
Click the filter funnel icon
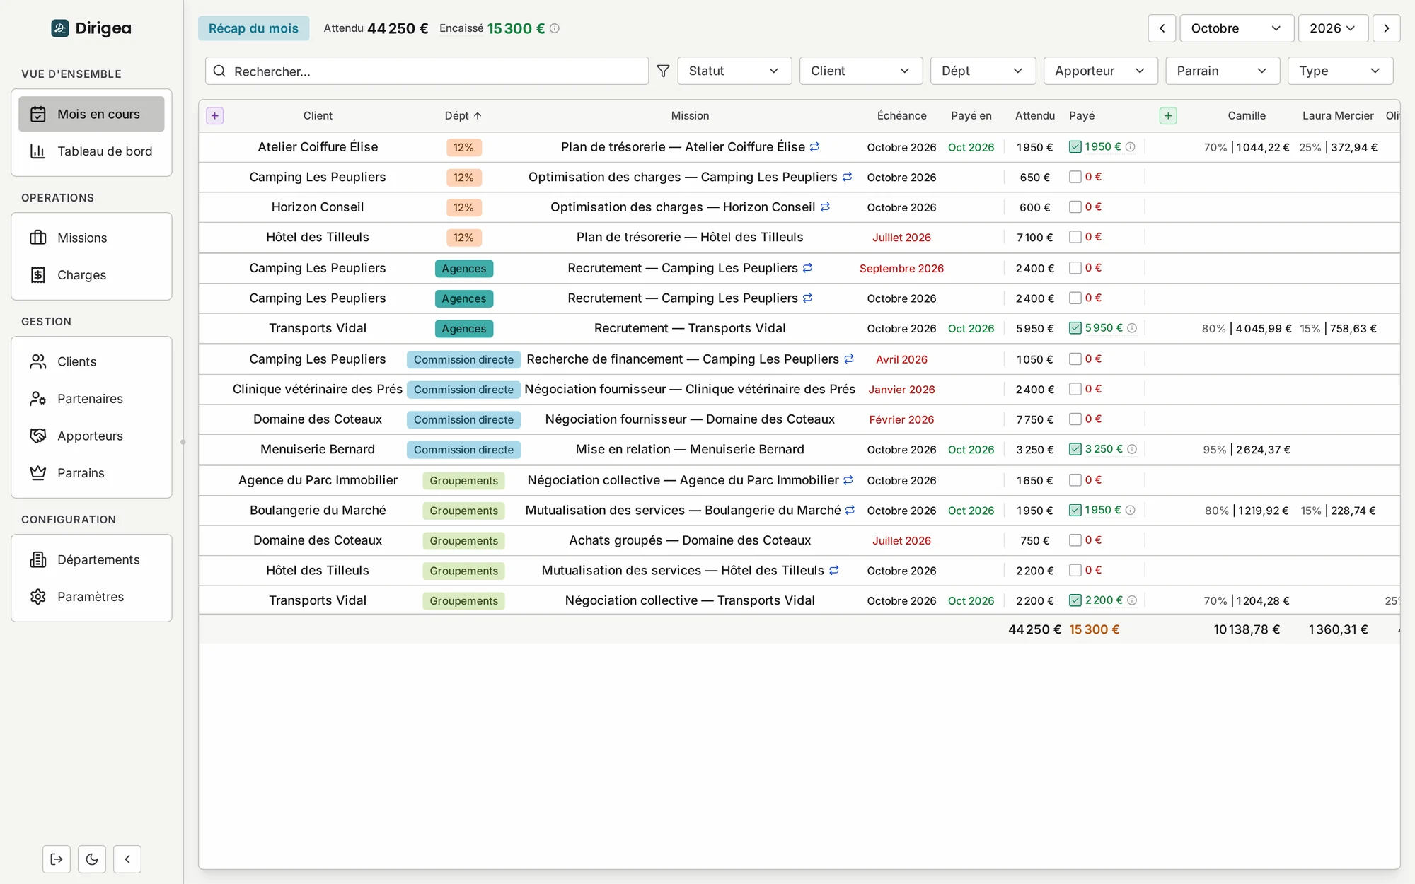[x=663, y=71]
